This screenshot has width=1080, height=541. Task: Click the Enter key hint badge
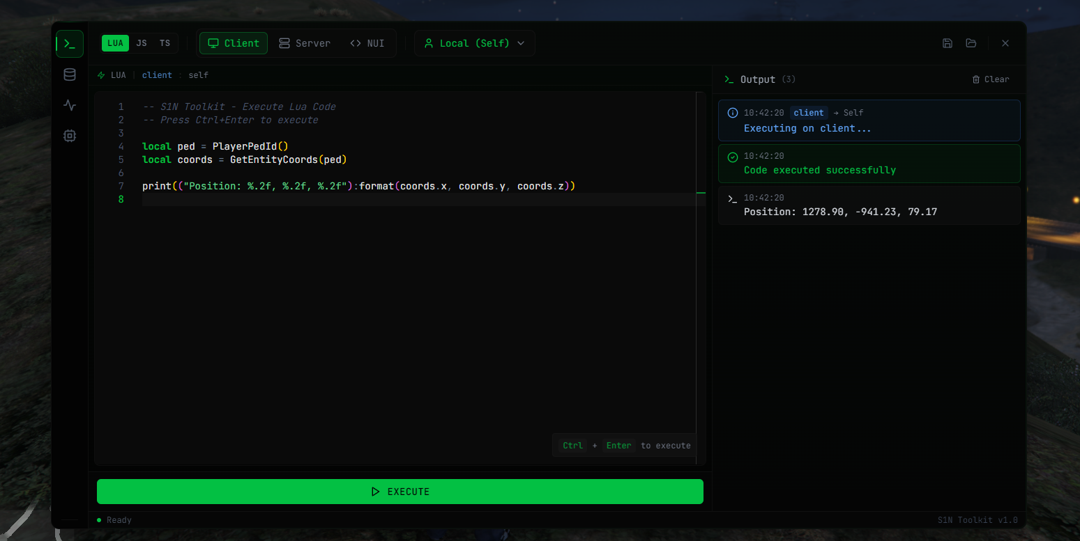click(618, 446)
